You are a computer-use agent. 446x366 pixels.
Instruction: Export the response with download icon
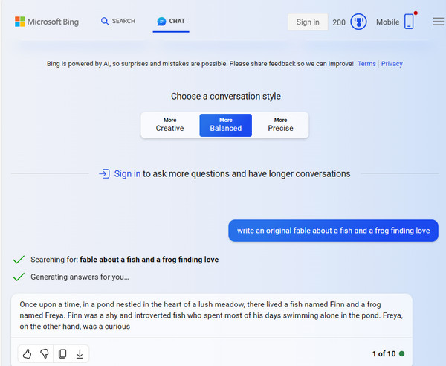[80, 354]
